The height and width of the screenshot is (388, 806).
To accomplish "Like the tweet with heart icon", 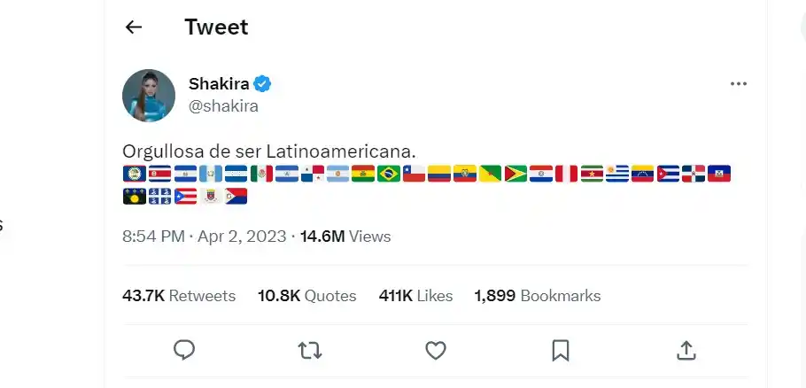I will [435, 351].
